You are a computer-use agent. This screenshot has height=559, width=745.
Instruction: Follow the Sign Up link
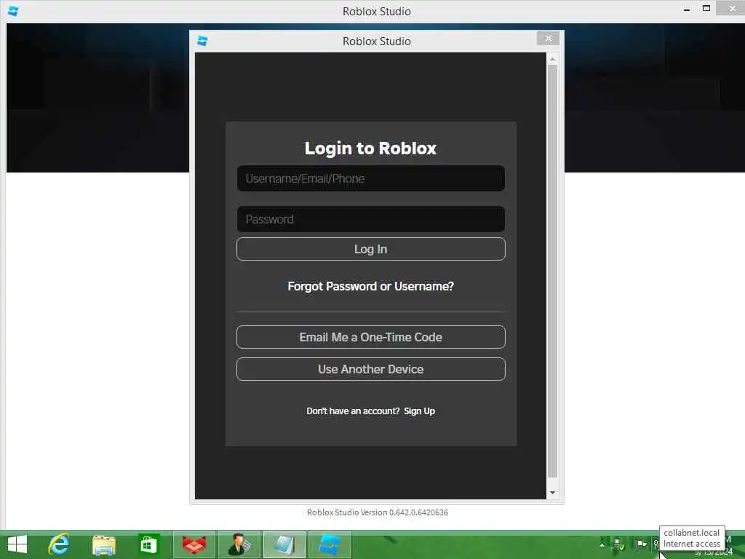pyautogui.click(x=419, y=411)
